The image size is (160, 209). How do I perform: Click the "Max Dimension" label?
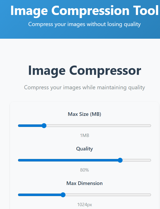tap(84, 183)
